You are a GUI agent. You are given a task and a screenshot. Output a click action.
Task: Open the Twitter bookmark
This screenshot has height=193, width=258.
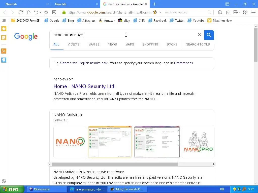click(177, 21)
